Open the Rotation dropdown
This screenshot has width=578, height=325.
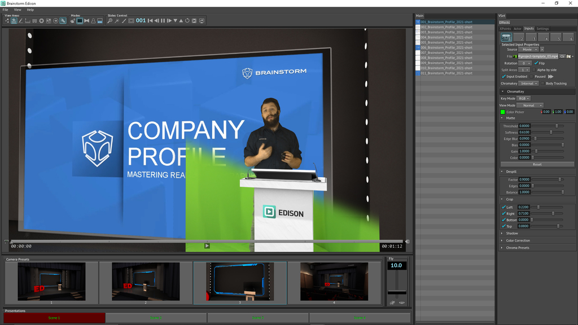point(525,63)
